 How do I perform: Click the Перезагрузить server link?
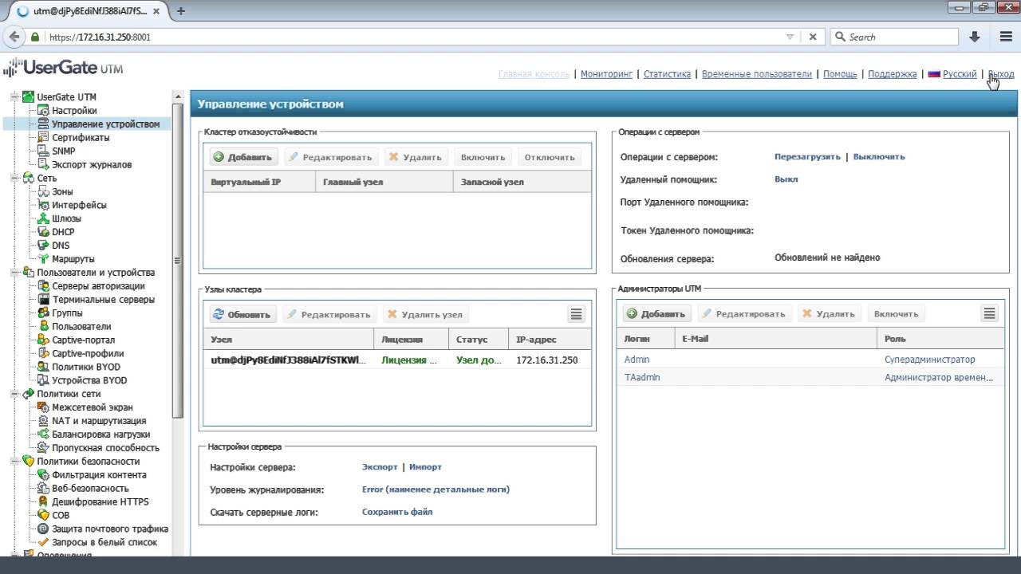click(x=807, y=157)
